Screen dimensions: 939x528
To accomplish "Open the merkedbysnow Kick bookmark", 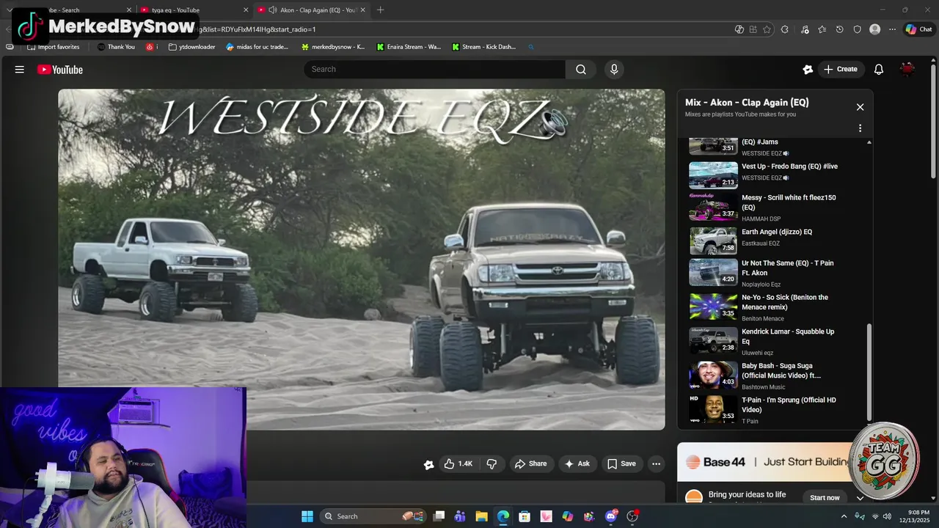I will click(x=333, y=47).
